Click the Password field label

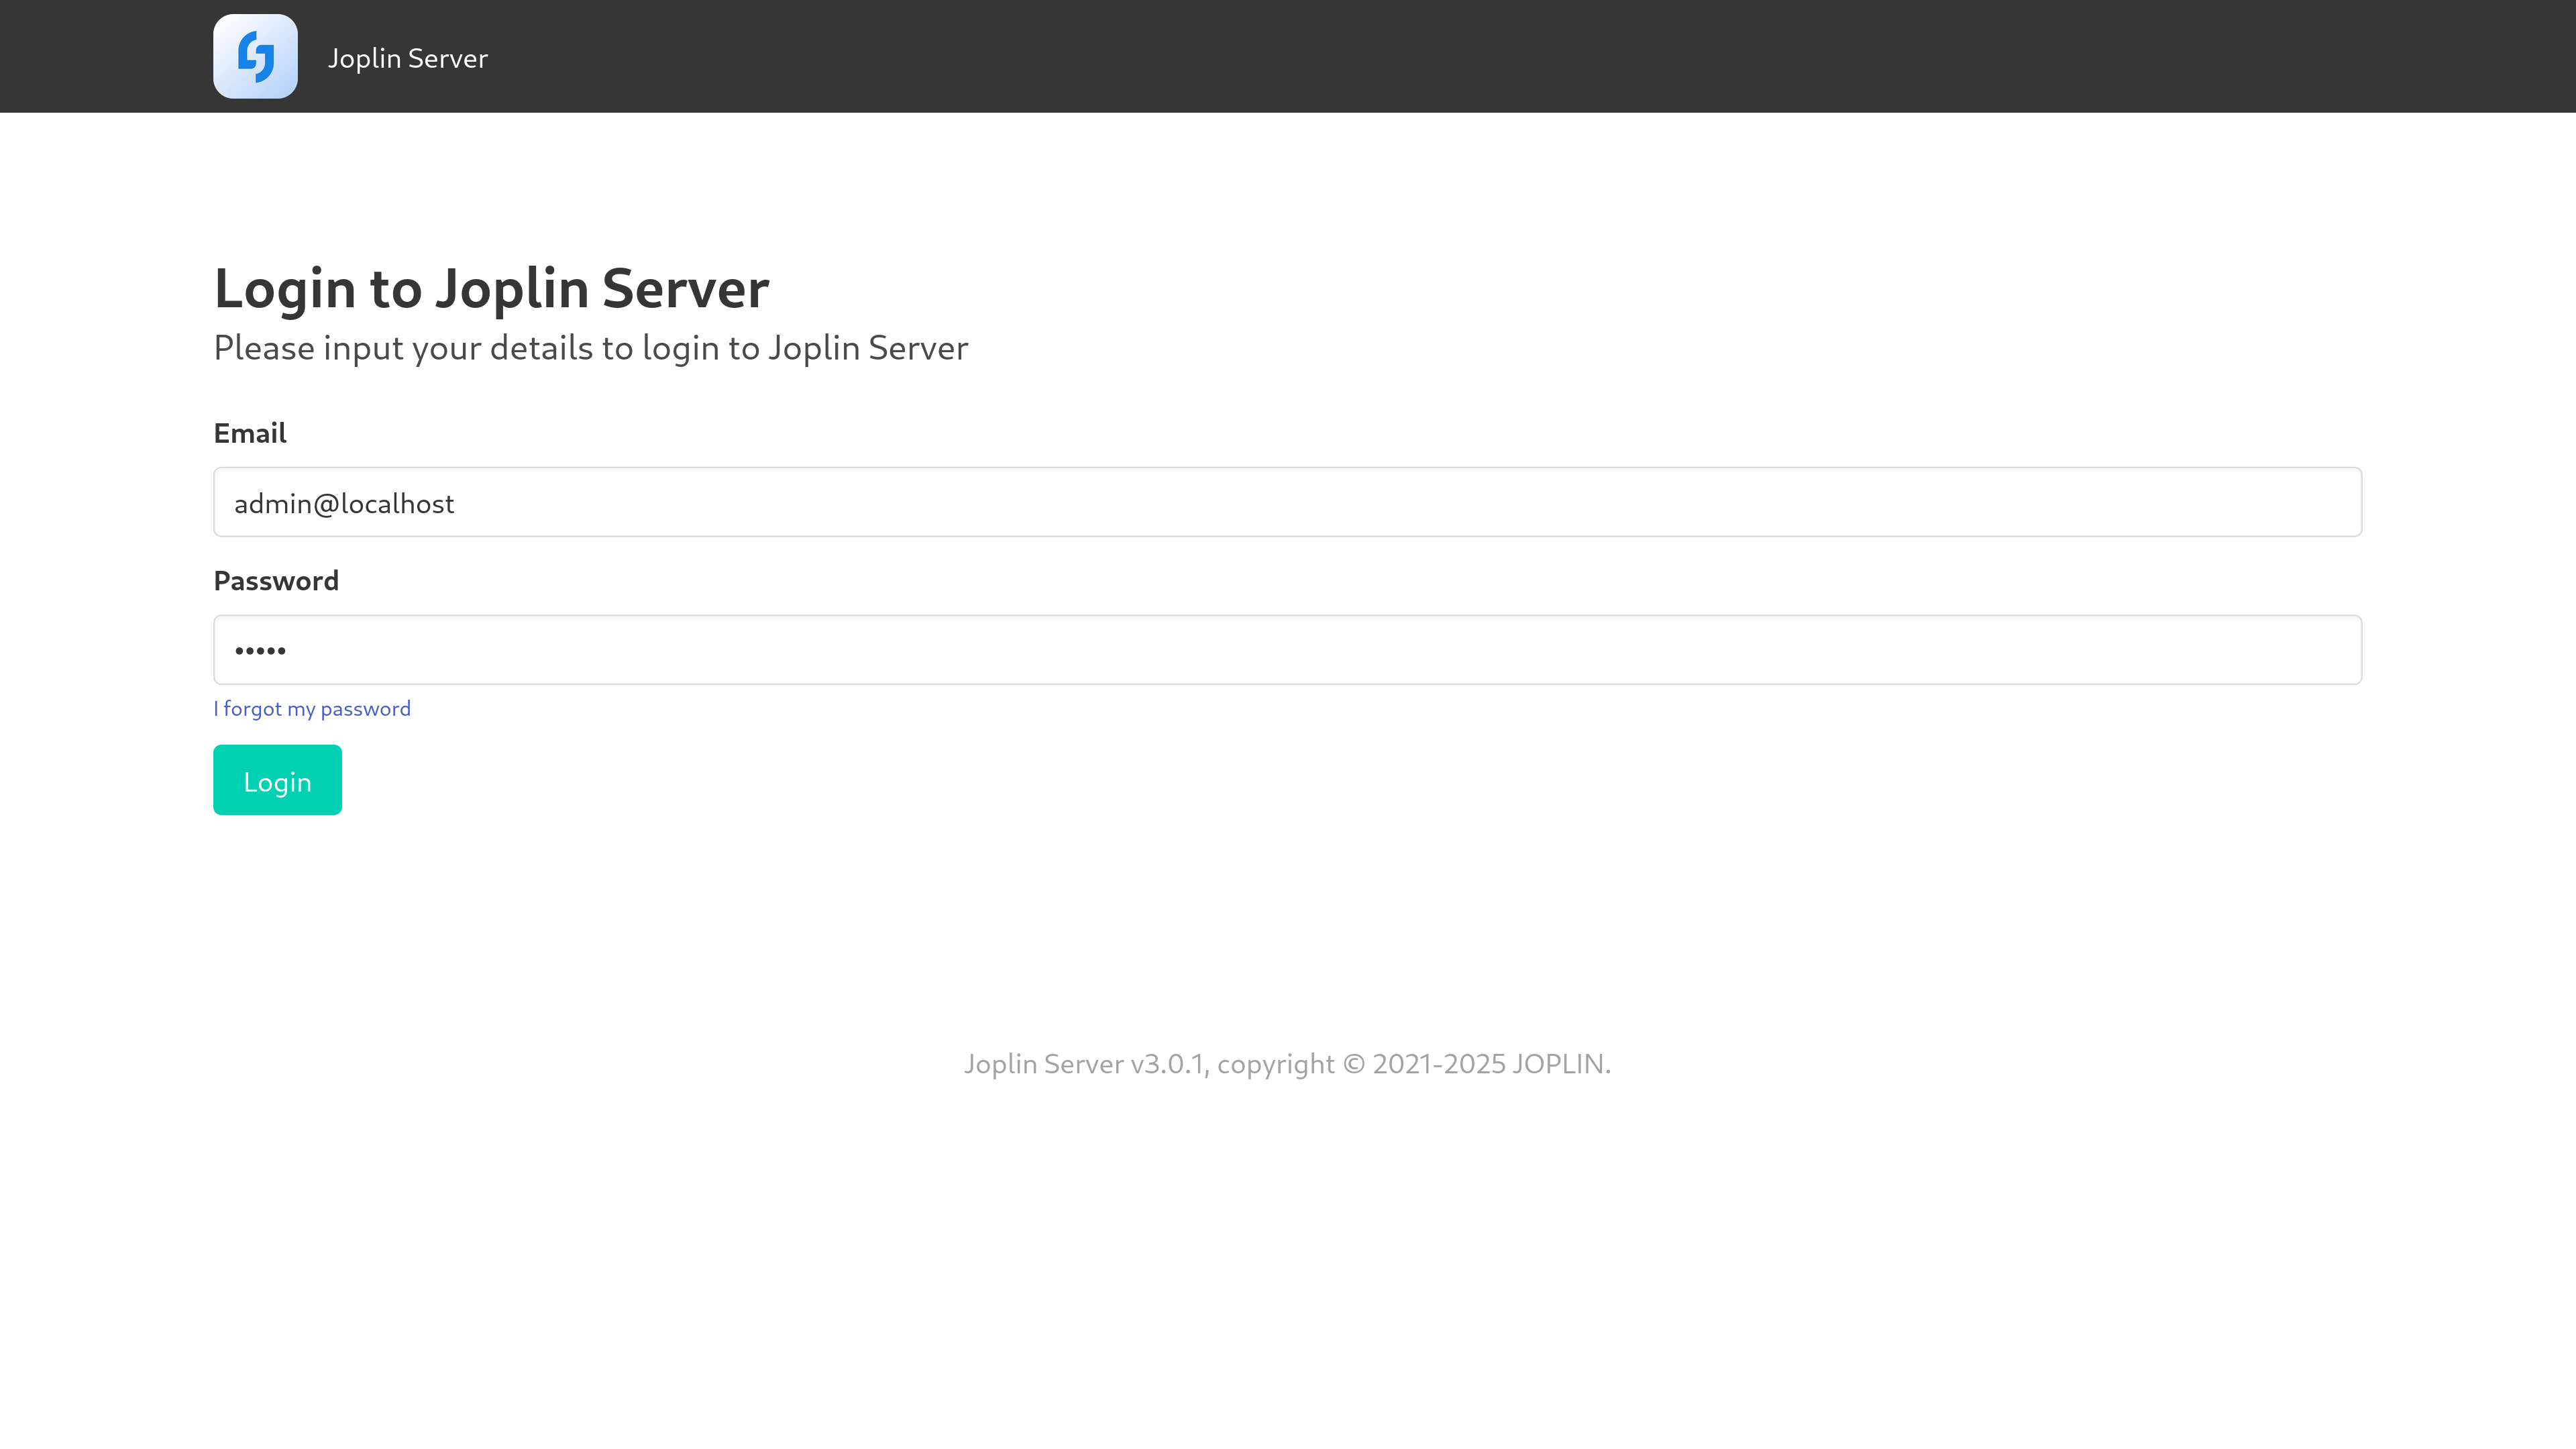(276, 580)
